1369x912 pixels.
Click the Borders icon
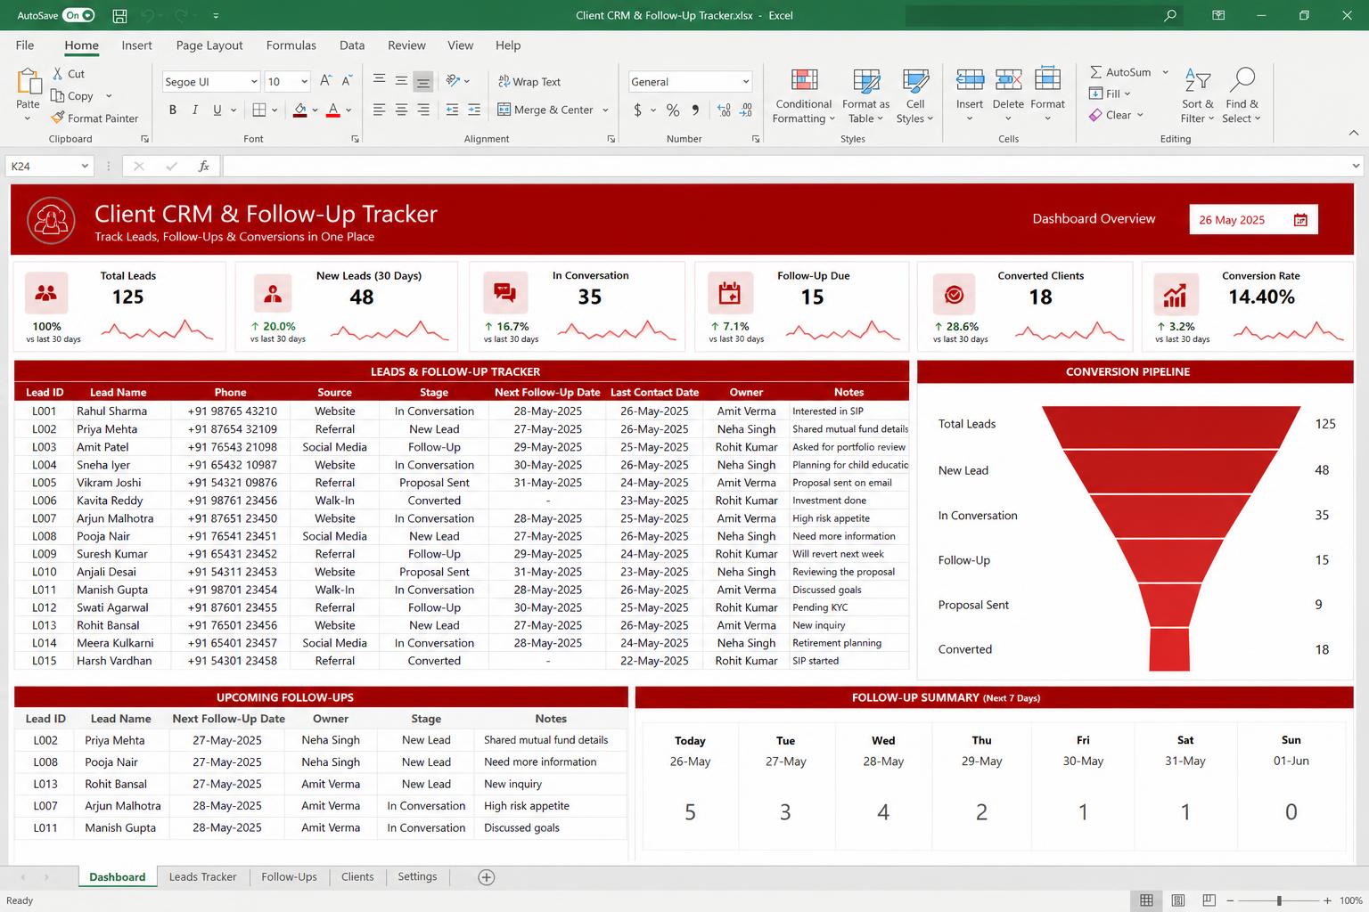[259, 110]
